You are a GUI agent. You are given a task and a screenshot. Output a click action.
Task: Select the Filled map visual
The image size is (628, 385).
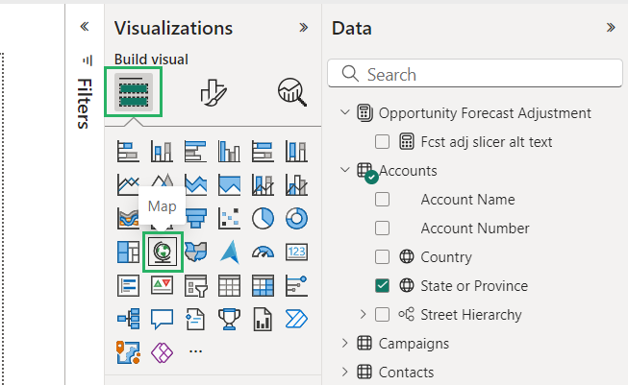pos(195,252)
